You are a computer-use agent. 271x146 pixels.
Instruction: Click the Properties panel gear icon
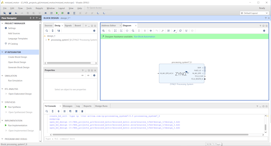click(94, 76)
